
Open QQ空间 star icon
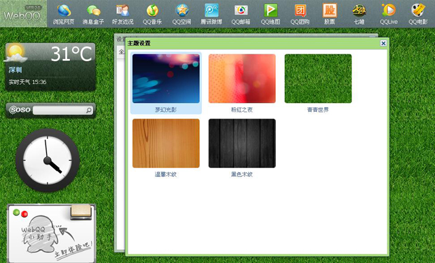pos(181,14)
